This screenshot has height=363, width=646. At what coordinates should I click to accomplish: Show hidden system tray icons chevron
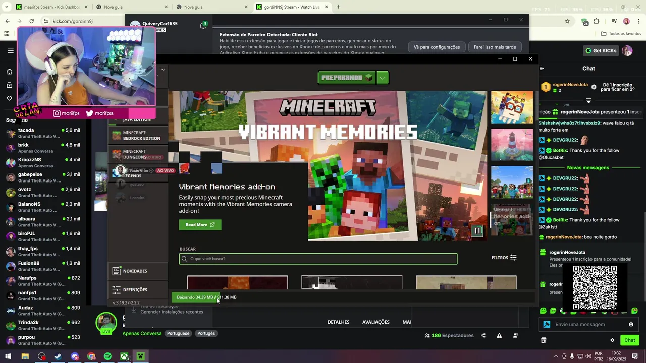tap(556, 356)
